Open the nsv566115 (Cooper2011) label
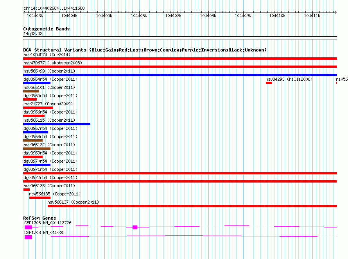Image resolution: width=348 pixels, height=259 pixels. tap(49, 120)
